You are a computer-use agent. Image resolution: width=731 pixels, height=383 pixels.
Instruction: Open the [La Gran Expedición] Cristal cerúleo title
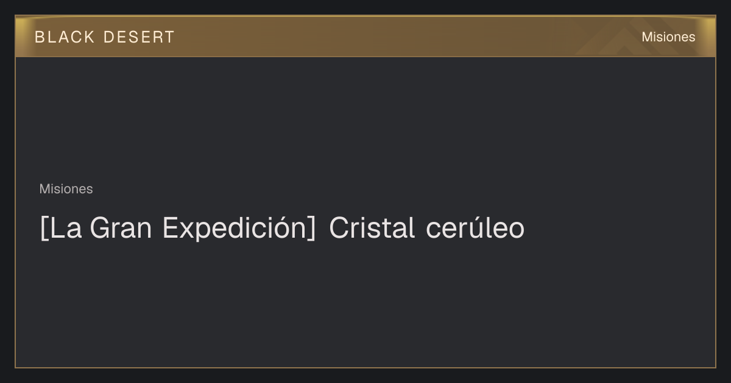pyautogui.click(x=282, y=229)
